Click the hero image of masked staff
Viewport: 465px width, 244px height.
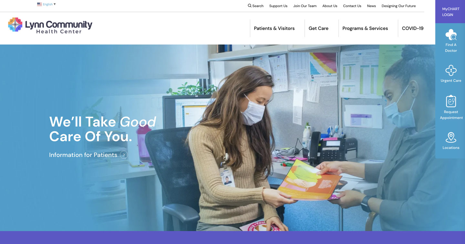232,138
